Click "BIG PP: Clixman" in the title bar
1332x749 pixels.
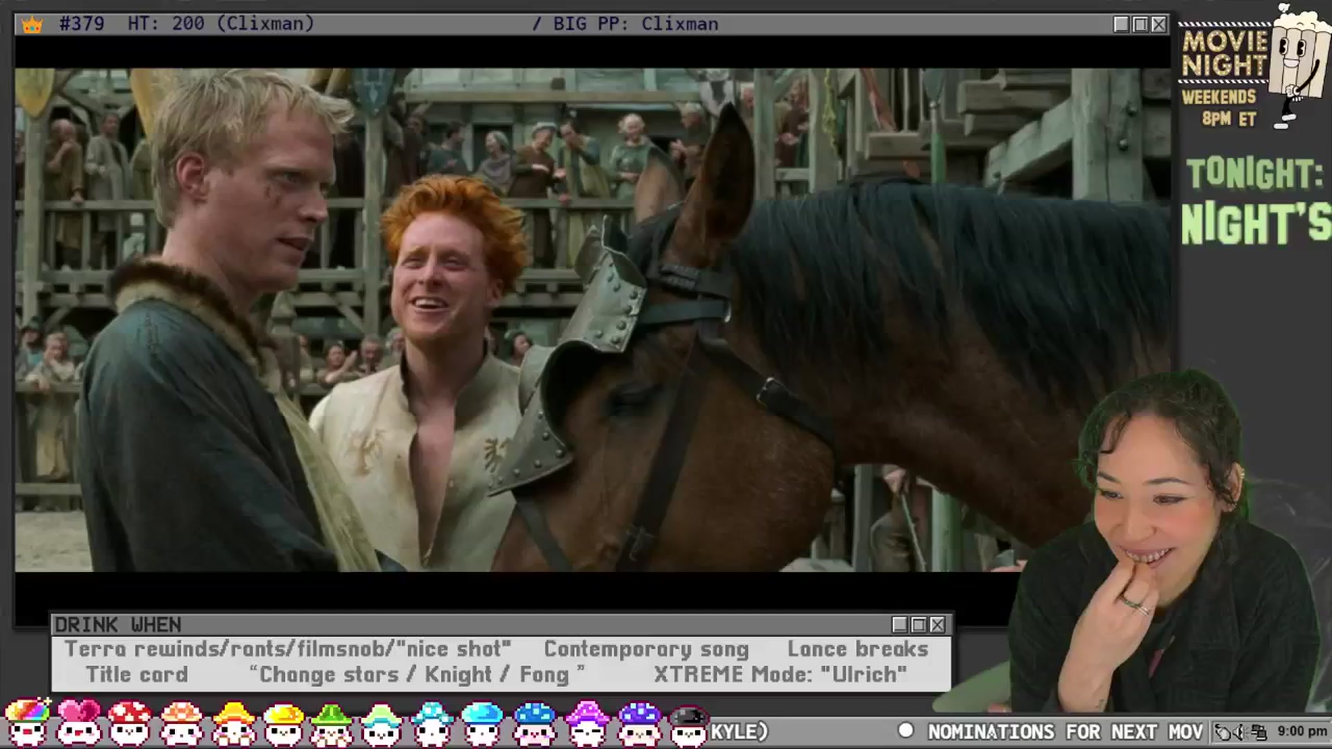(635, 24)
